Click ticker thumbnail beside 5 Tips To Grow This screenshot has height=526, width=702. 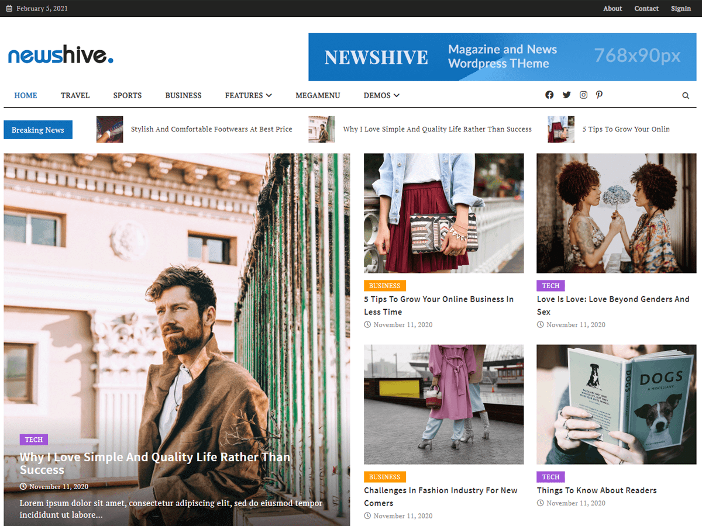(x=561, y=129)
